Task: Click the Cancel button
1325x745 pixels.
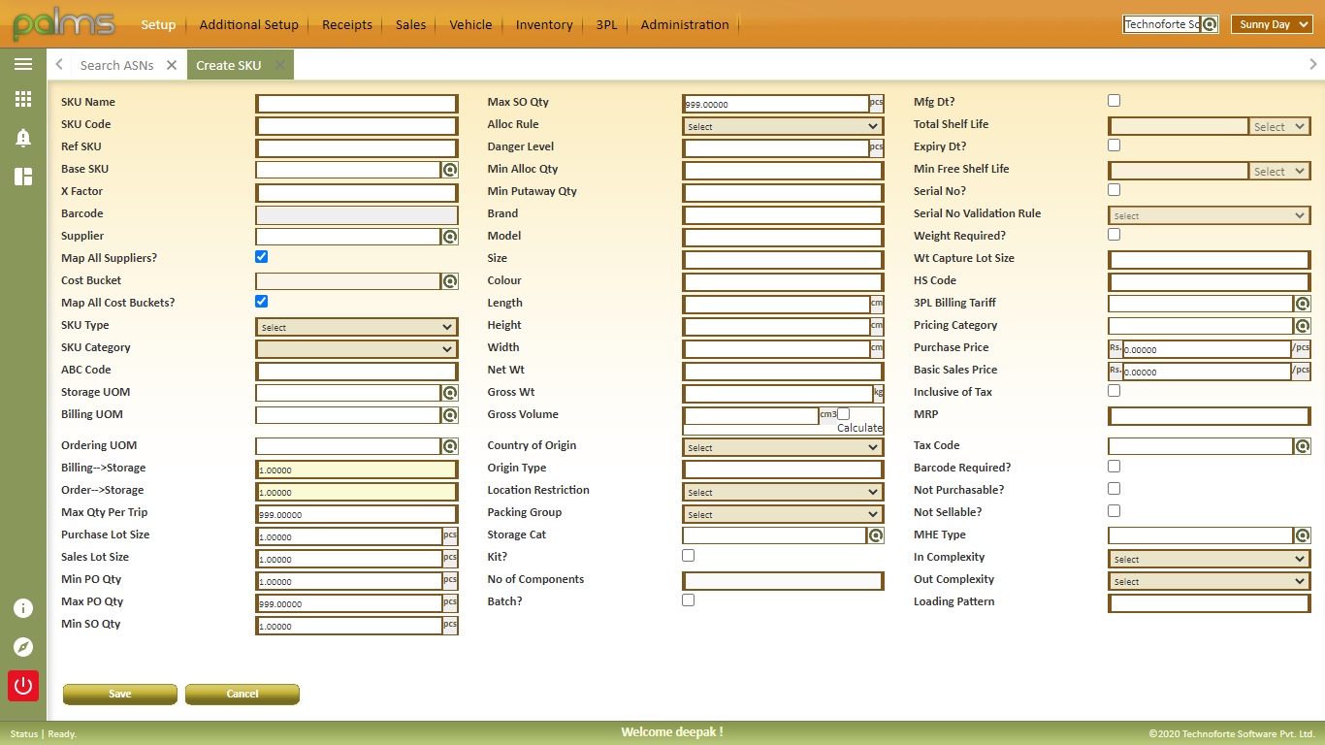Action: click(242, 694)
